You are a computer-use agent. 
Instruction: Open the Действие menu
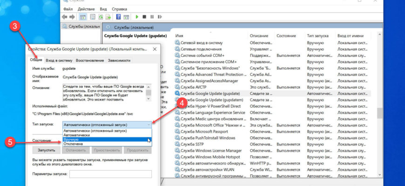(x=86, y=9)
